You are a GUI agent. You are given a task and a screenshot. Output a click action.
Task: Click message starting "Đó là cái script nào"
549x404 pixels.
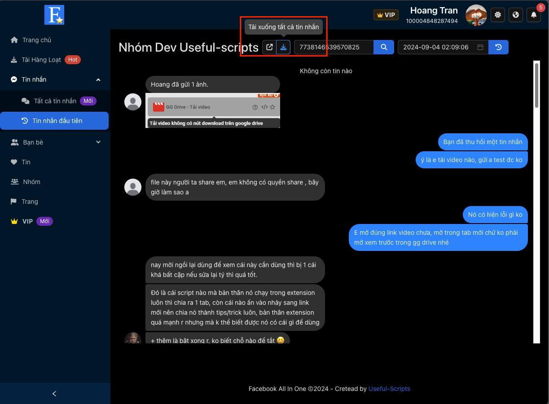point(235,307)
